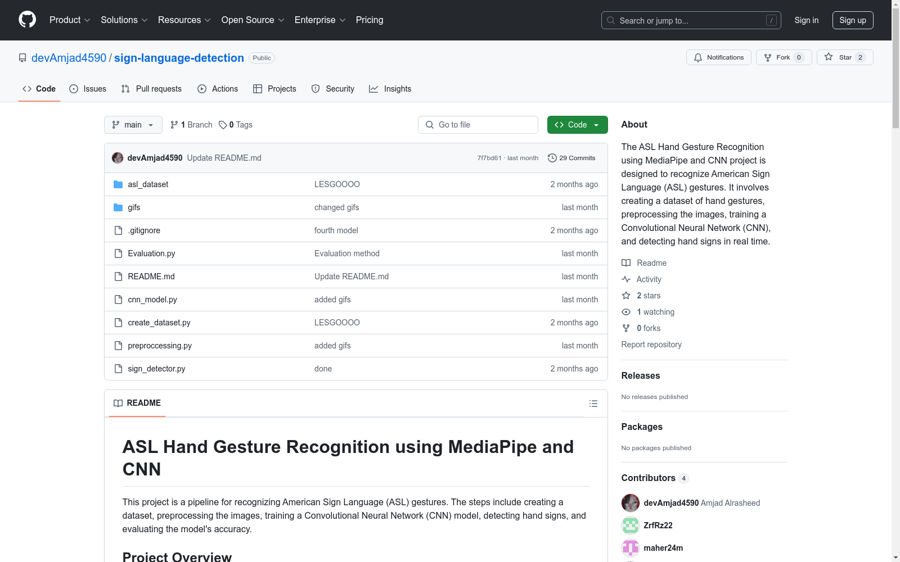The image size is (900, 562).
Task: Switch to the Security tab
Action: pos(333,89)
